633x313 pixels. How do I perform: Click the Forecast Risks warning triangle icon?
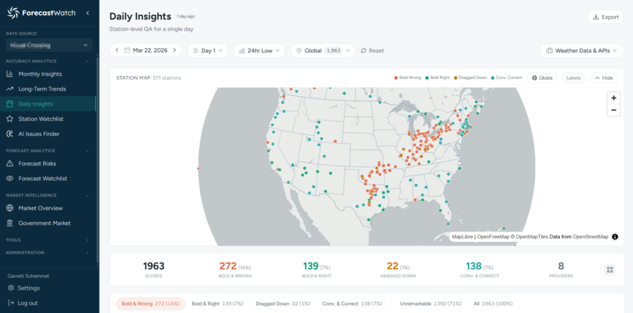click(x=10, y=164)
